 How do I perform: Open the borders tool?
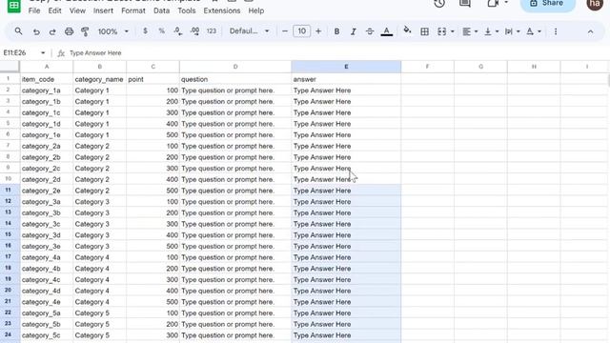(424, 31)
